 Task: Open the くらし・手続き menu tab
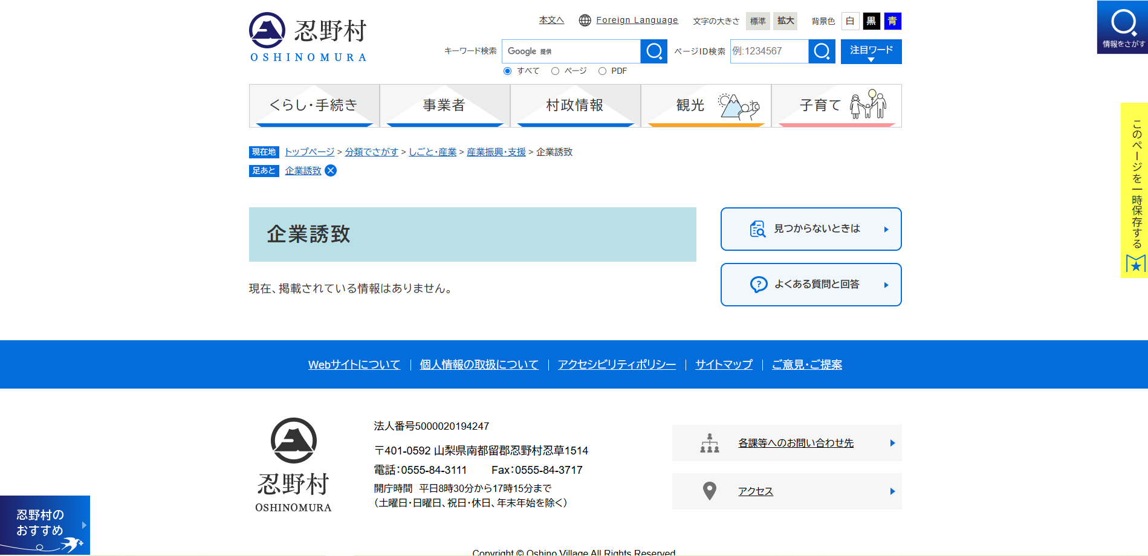coord(314,106)
